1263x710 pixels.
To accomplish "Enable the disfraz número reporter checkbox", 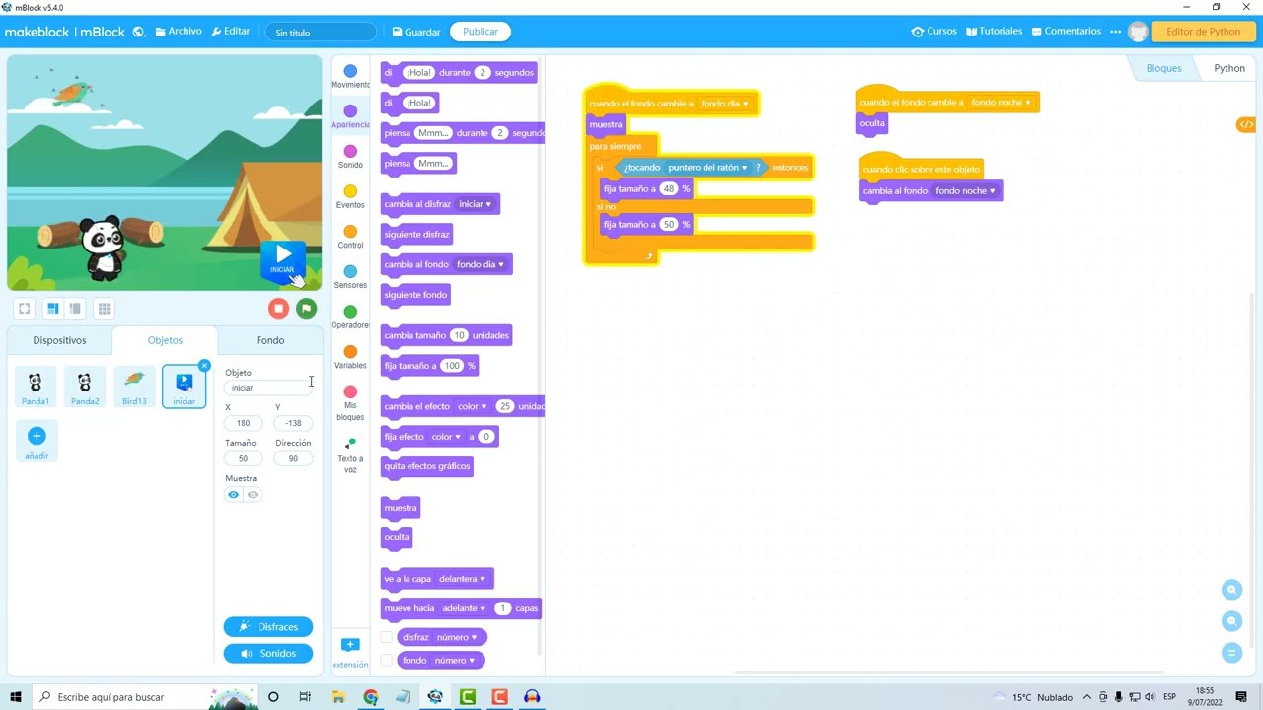I will tap(386, 637).
